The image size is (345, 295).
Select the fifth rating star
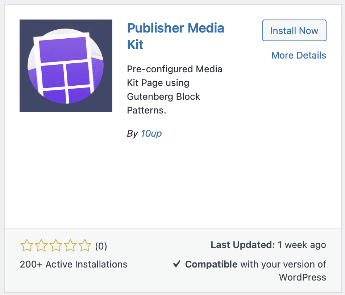tap(85, 246)
